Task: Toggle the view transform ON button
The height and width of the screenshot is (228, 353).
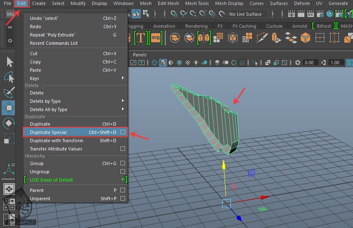Action: pyautogui.click(x=349, y=63)
